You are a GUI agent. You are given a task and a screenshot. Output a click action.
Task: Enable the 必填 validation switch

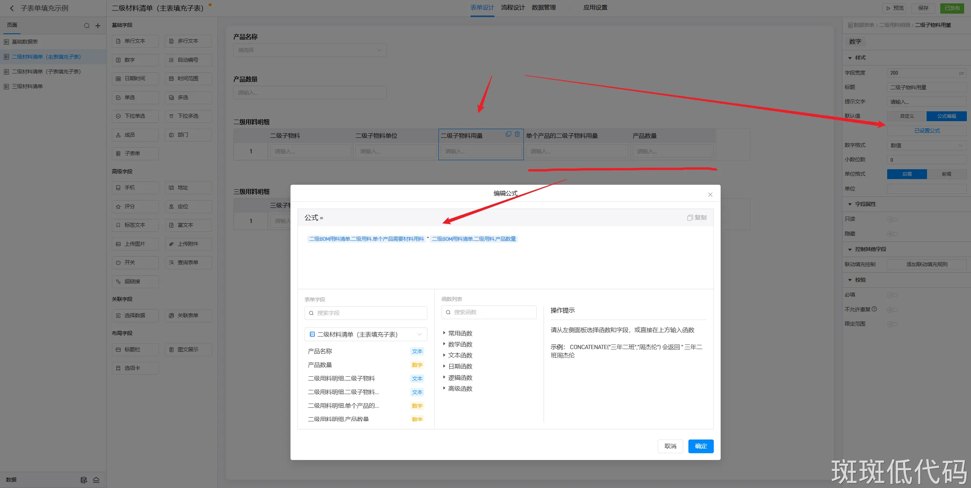892,295
